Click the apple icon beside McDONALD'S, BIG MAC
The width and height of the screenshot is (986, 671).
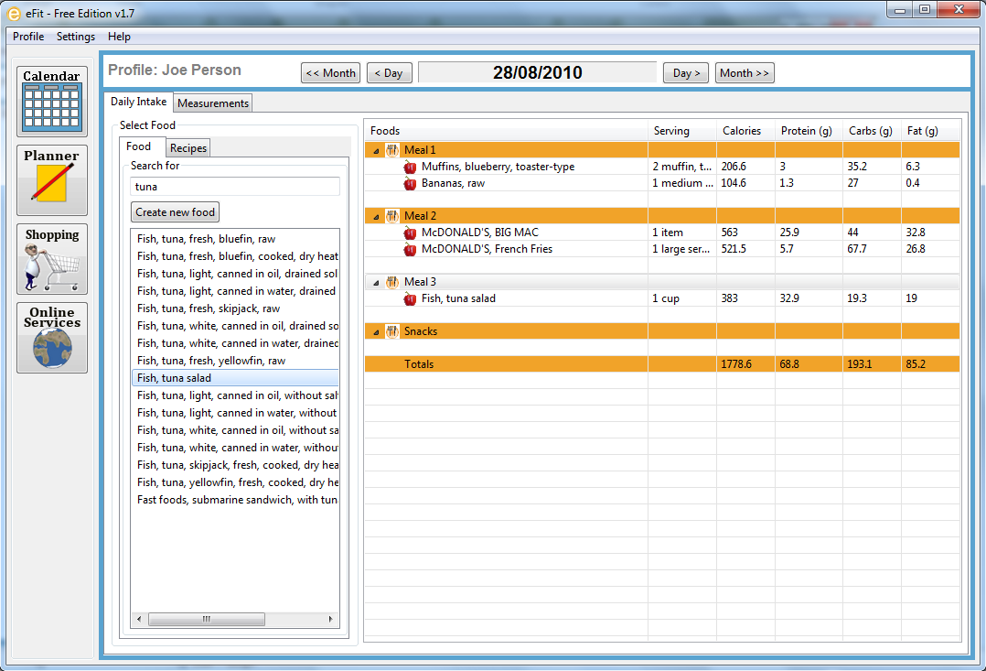click(410, 233)
